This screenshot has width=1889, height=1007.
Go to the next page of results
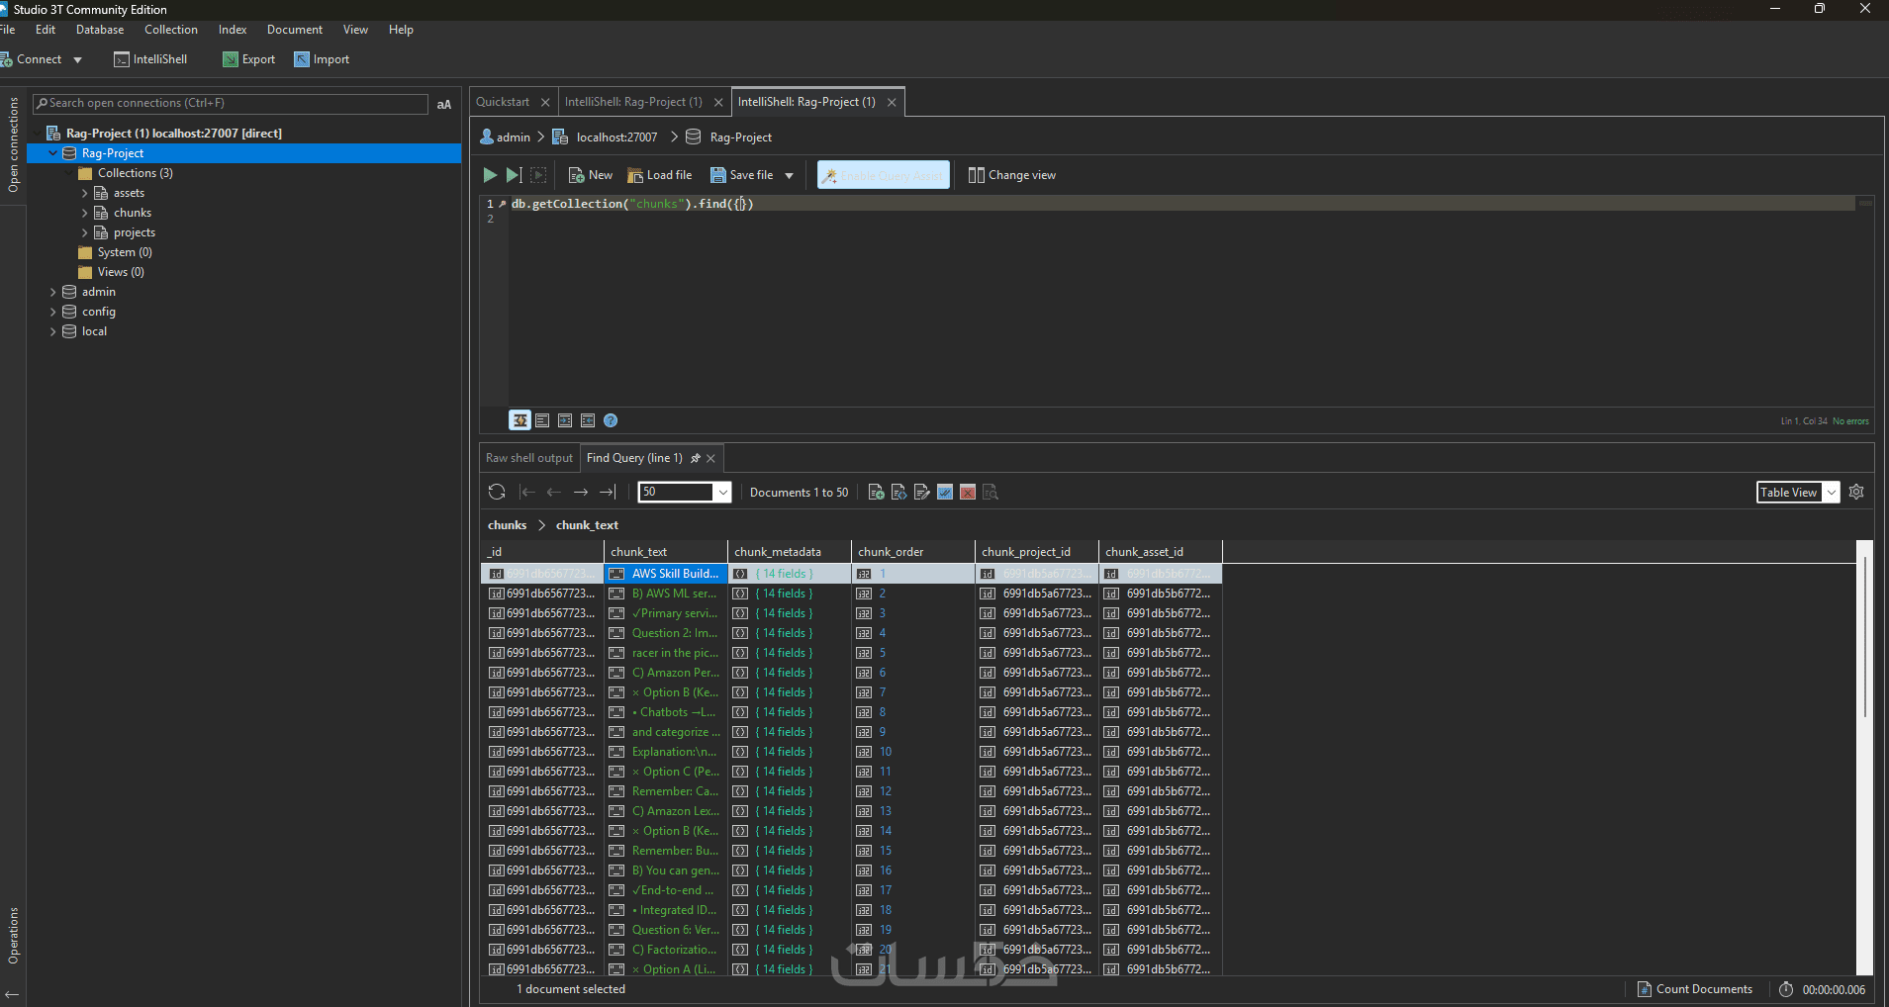pyautogui.click(x=581, y=492)
